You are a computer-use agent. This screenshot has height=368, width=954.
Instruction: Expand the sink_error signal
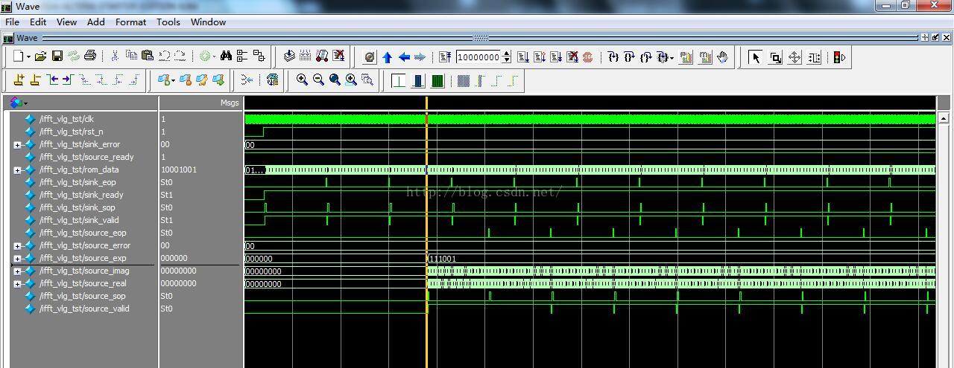click(17, 145)
